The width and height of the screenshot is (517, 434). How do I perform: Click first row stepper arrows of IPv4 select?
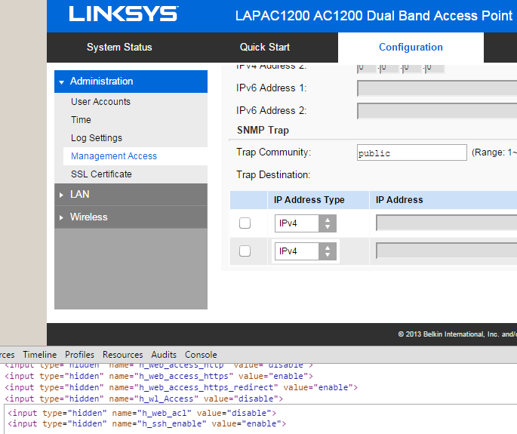(328, 223)
